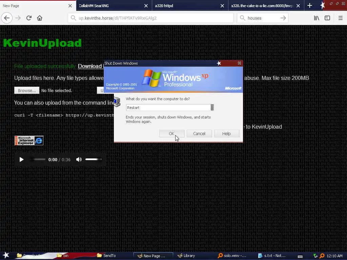Screen dimensions: 347x260
Task: Click Help in shutdown dialog
Action: pos(226,133)
